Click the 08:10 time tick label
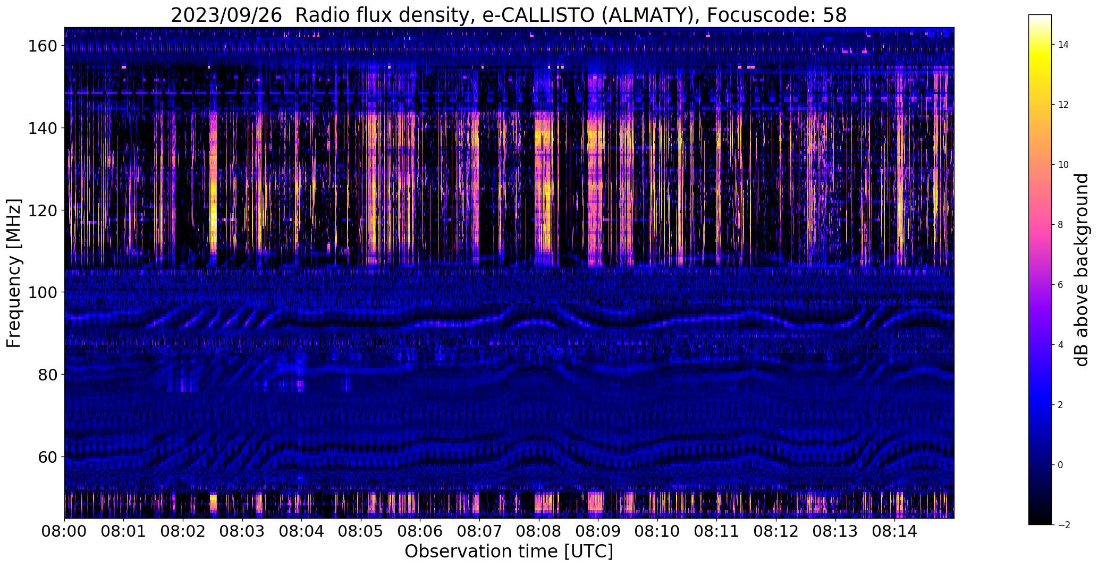 point(657,531)
